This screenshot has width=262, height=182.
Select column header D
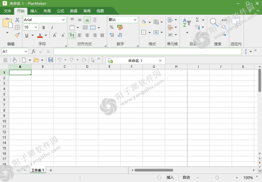click(87, 67)
